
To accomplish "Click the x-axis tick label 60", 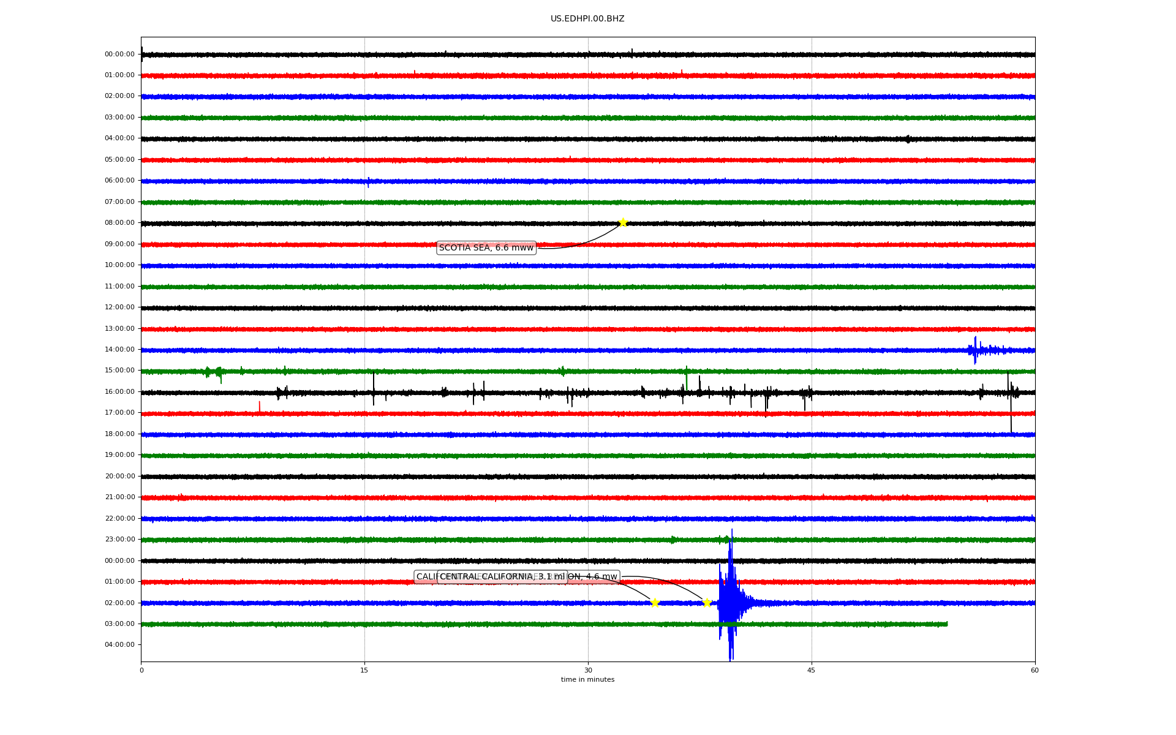I will coord(1035,670).
